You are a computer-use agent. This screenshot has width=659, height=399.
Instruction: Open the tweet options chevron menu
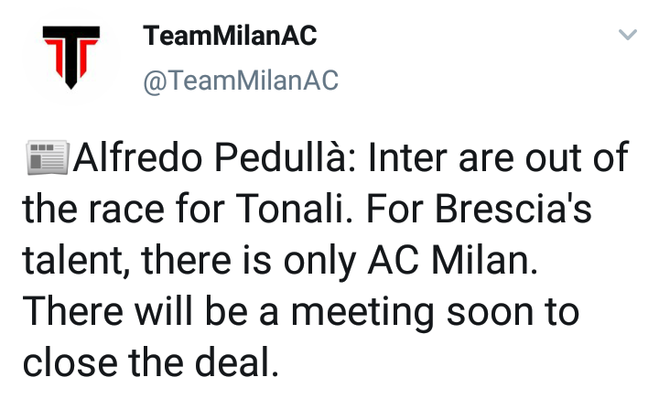click(x=627, y=37)
